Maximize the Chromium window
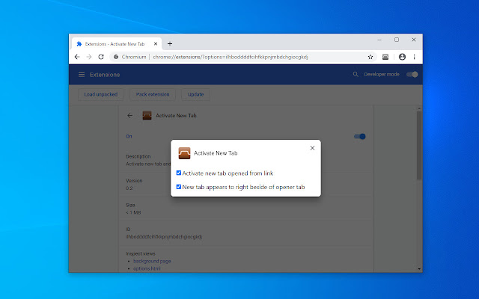479x299 pixels. tap(397, 40)
